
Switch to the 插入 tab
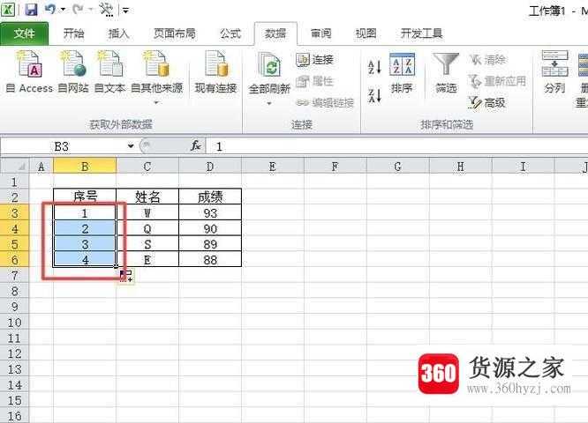tap(118, 33)
